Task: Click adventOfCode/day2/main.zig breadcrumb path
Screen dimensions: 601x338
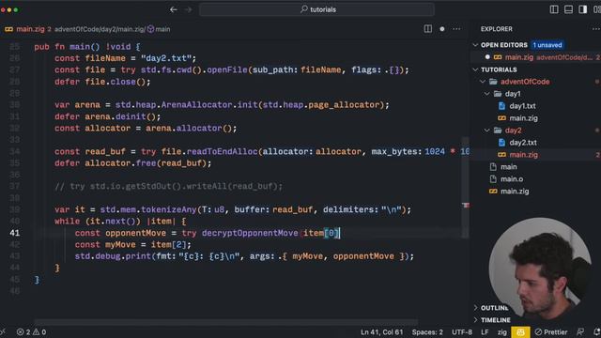Action: click(x=100, y=29)
